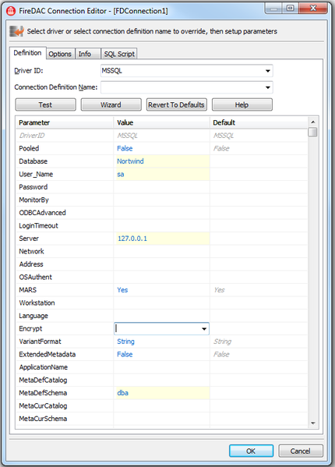Click the FireDAC red database icon in title bar

click(x=11, y=11)
